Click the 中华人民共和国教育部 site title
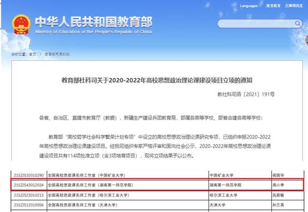The image size is (308, 212). point(94,22)
